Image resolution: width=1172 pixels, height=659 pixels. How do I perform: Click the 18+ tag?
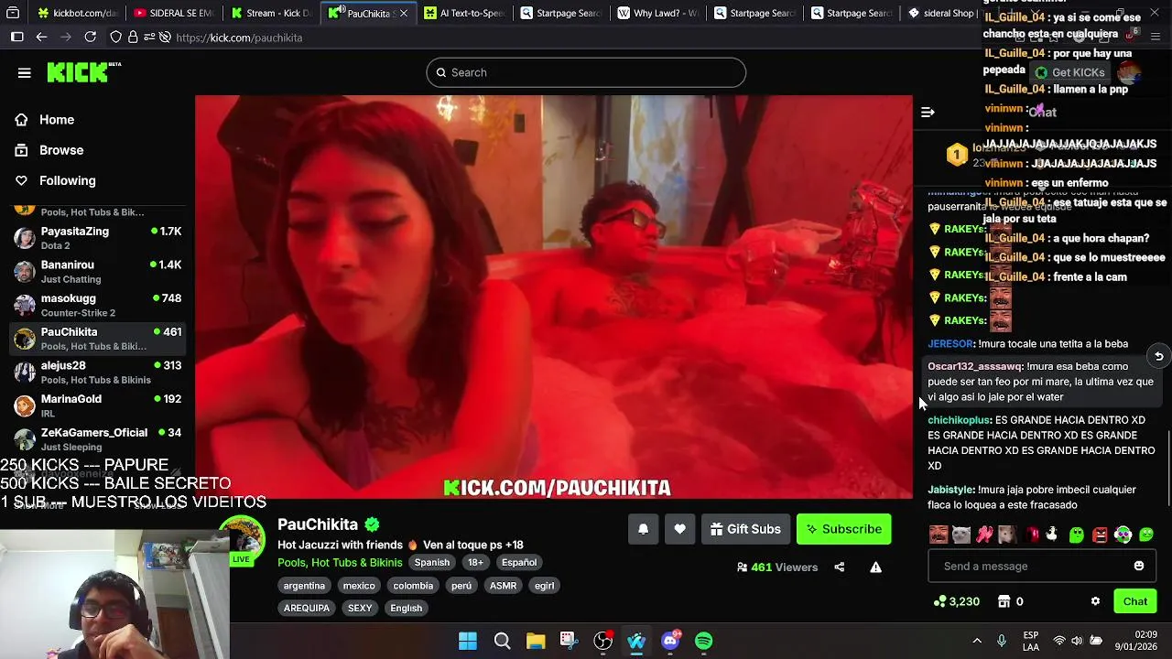pos(475,563)
